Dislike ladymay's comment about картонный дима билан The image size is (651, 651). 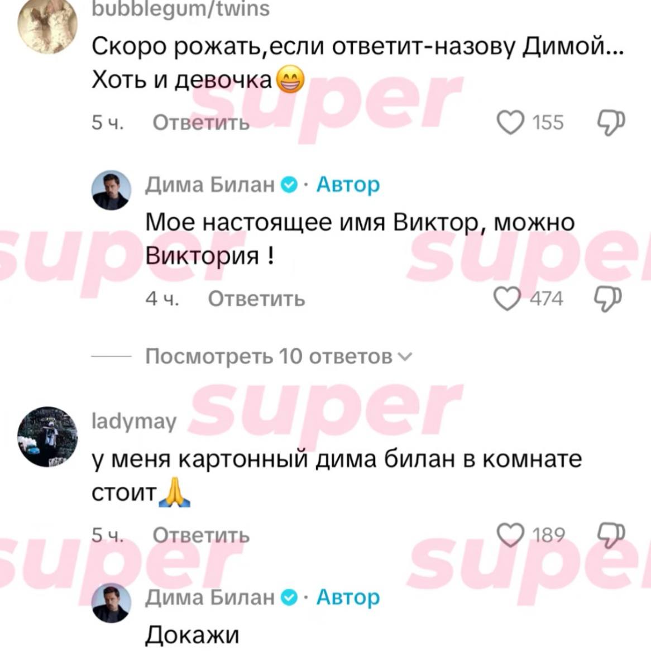(611, 535)
